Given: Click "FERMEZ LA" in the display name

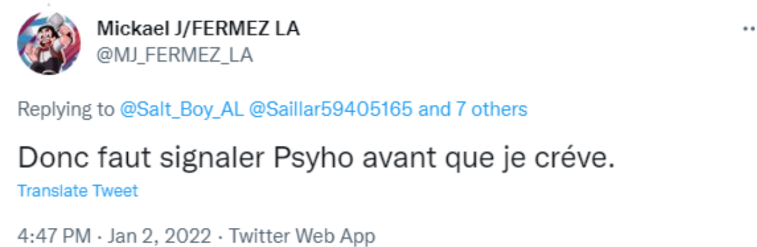Looking at the screenshot, I should pyautogui.click(x=251, y=30).
